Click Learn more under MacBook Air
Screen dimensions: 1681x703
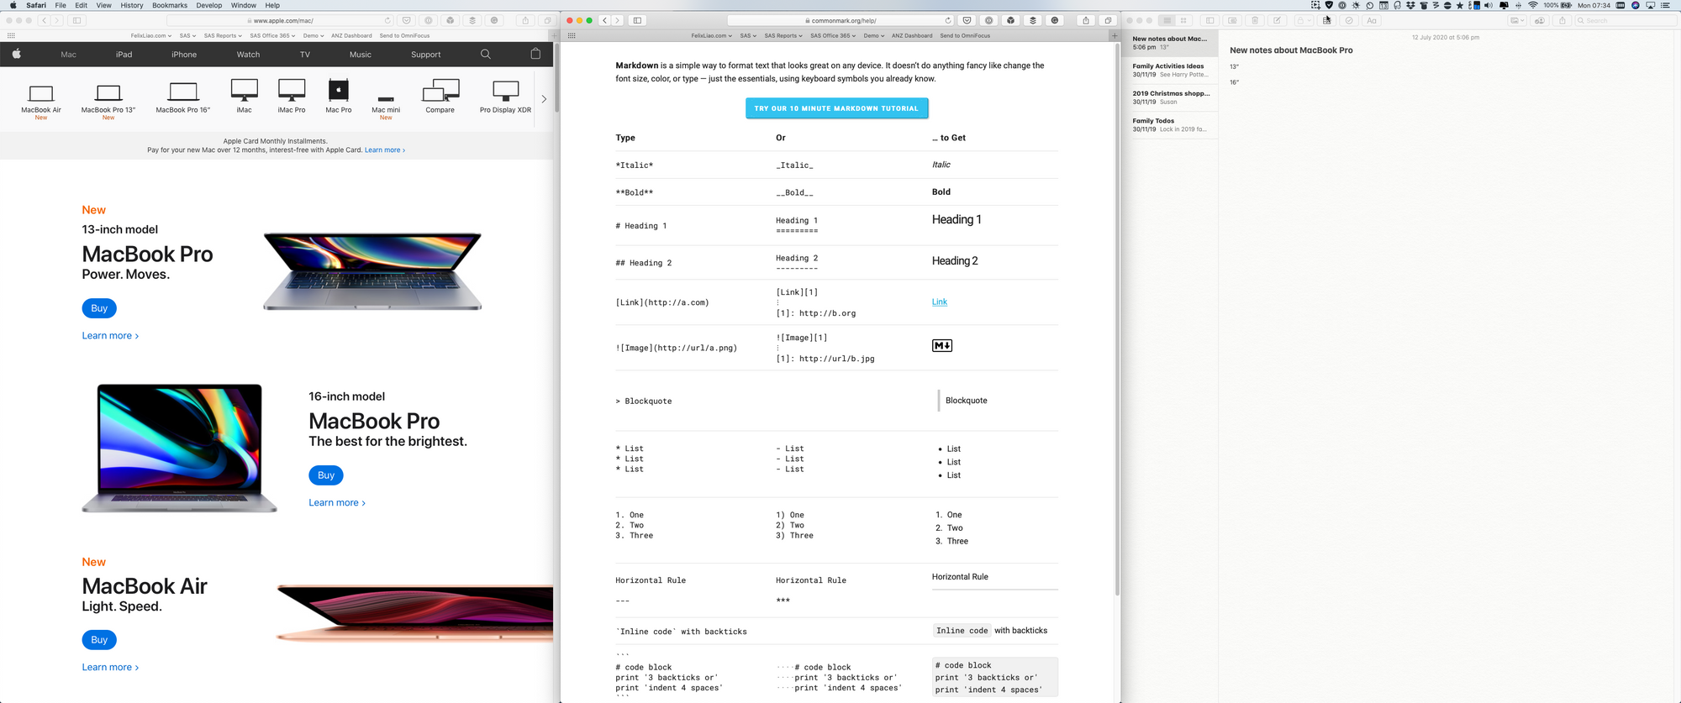click(110, 667)
